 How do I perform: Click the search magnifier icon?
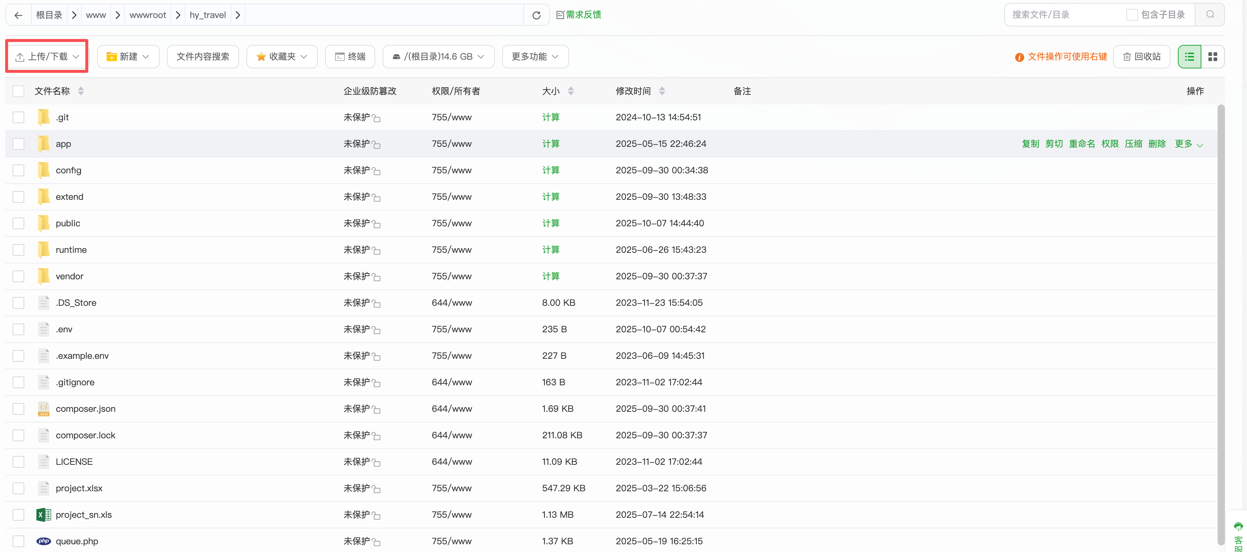click(1210, 14)
